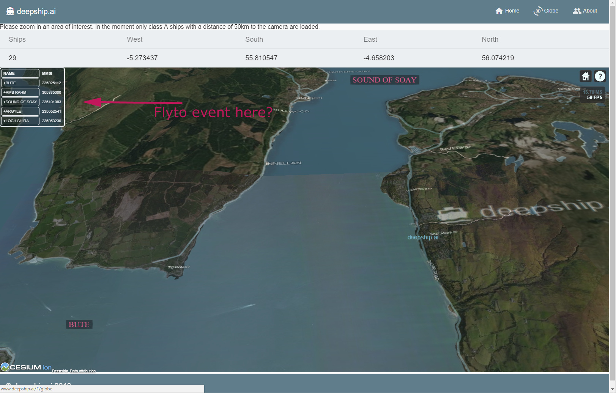
Task: Click the 59 FPS performance readout
Action: pyautogui.click(x=594, y=97)
